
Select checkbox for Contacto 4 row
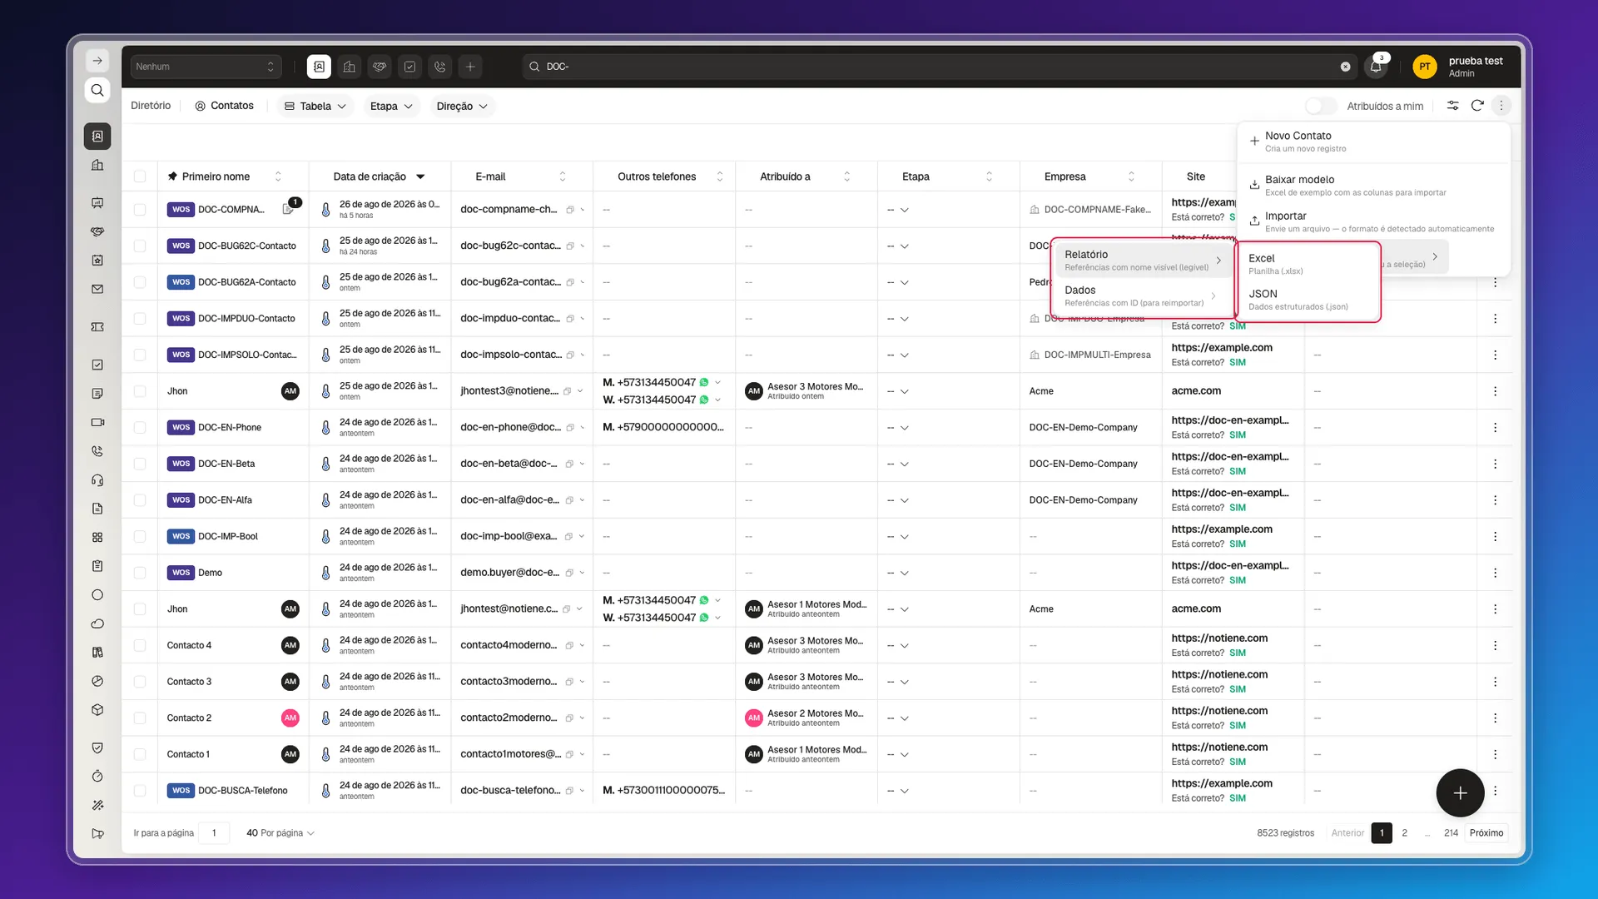[x=140, y=646]
